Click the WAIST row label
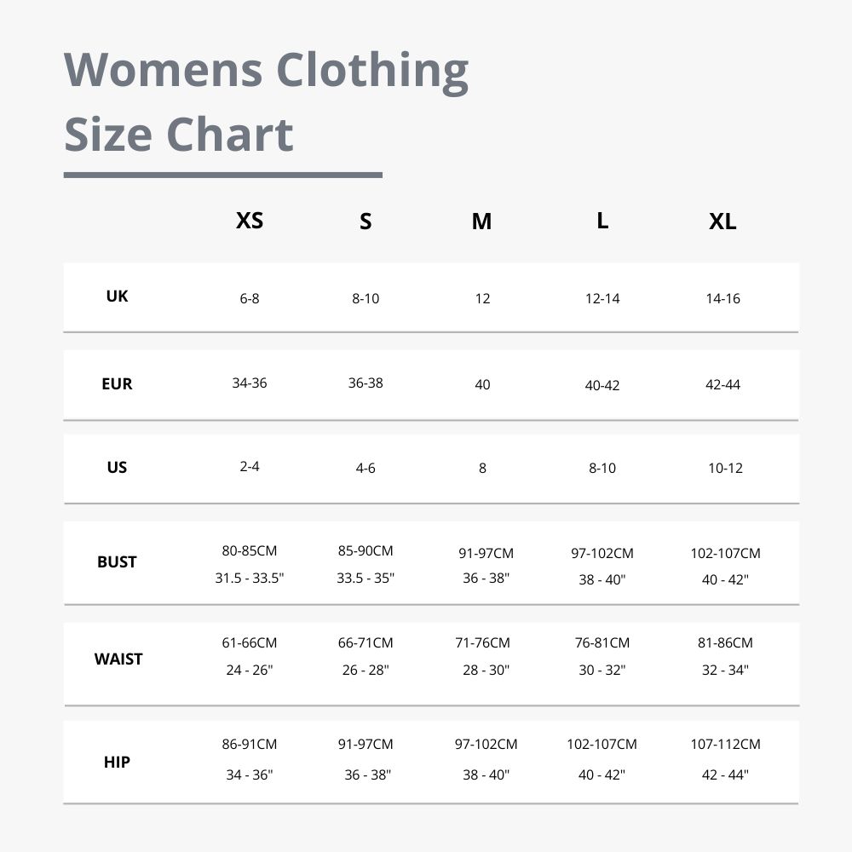This screenshot has height=852, width=852. click(118, 659)
